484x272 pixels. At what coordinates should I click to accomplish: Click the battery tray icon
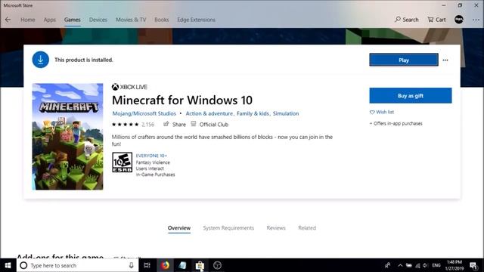409,265
